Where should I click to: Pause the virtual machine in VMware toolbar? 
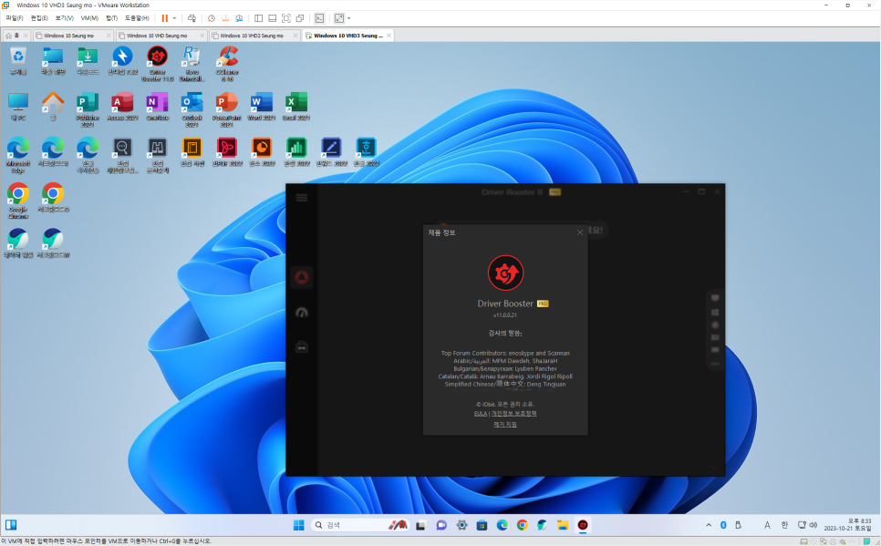tap(165, 18)
